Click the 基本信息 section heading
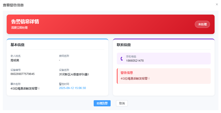221x113 pixels. [x=17, y=45]
